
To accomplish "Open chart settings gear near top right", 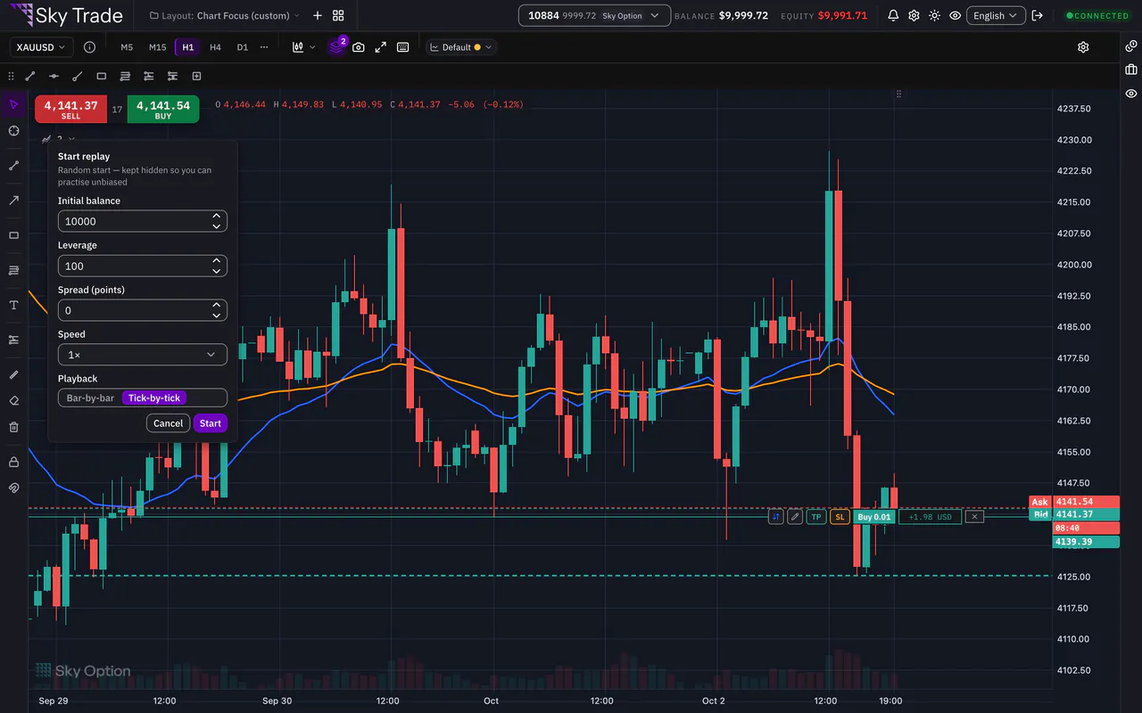I will [x=1083, y=47].
